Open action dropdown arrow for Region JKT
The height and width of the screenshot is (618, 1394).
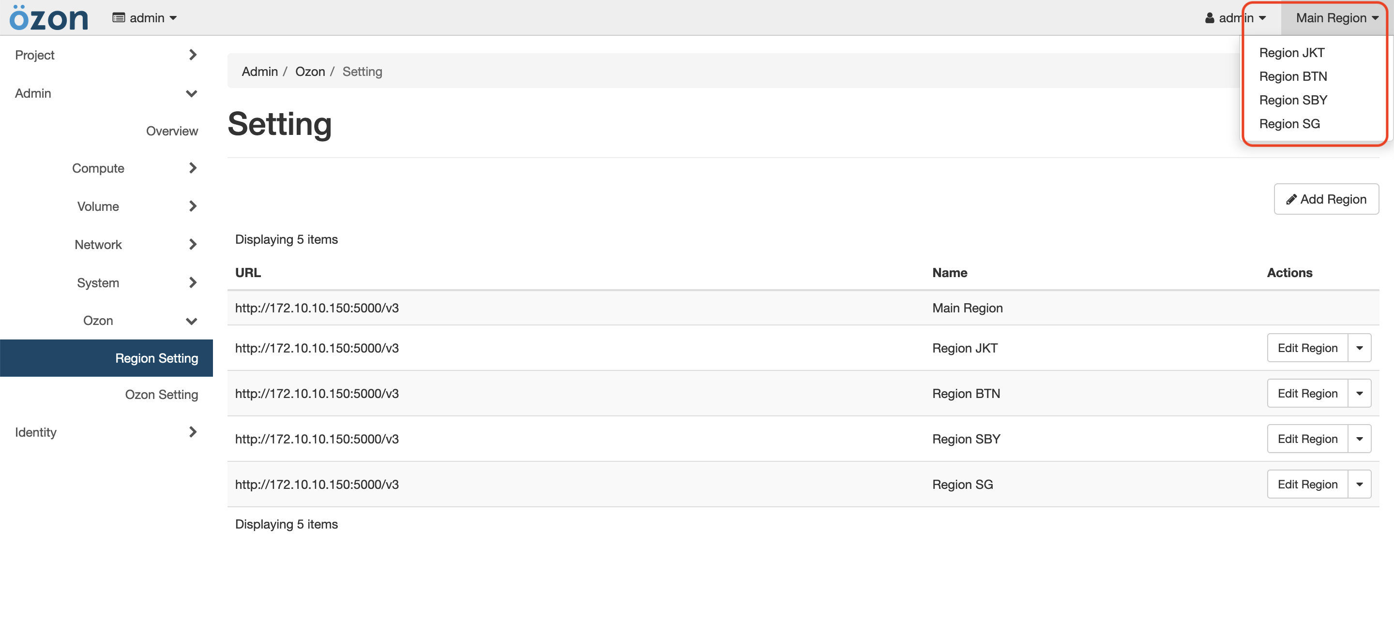coord(1359,348)
